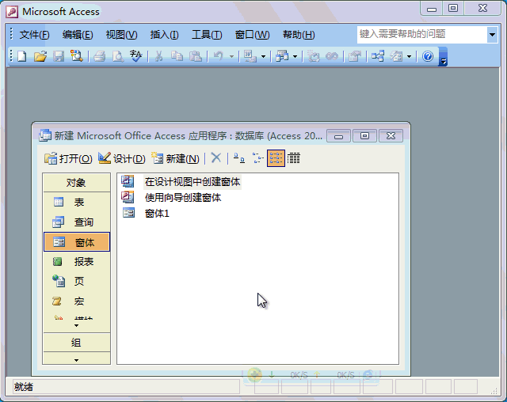Click the File Search icon
Screen dimensions: 507x402
(x=77, y=56)
